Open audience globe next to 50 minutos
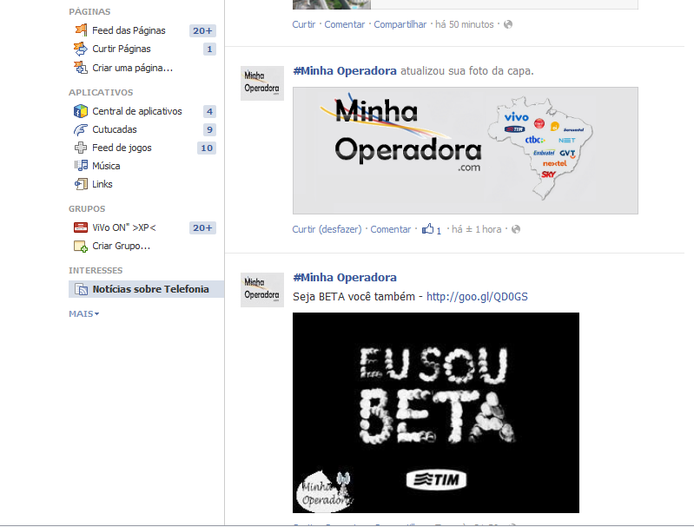This screenshot has width=694, height=527. [508, 24]
